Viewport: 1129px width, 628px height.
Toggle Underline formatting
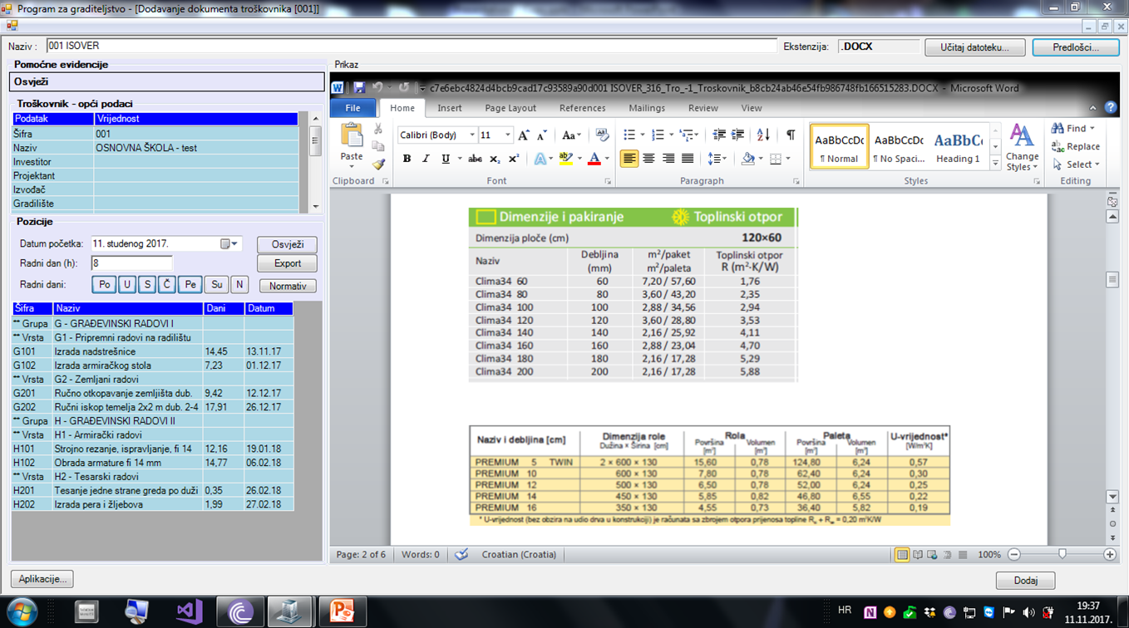pos(446,159)
